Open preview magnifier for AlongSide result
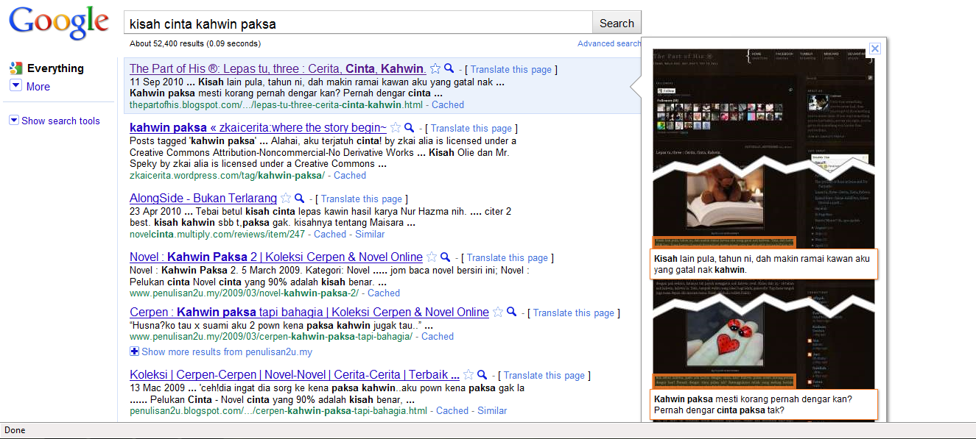 pos(299,199)
